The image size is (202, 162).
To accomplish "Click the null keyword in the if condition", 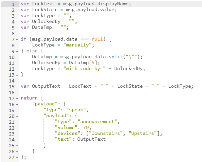I will pos(97,39).
